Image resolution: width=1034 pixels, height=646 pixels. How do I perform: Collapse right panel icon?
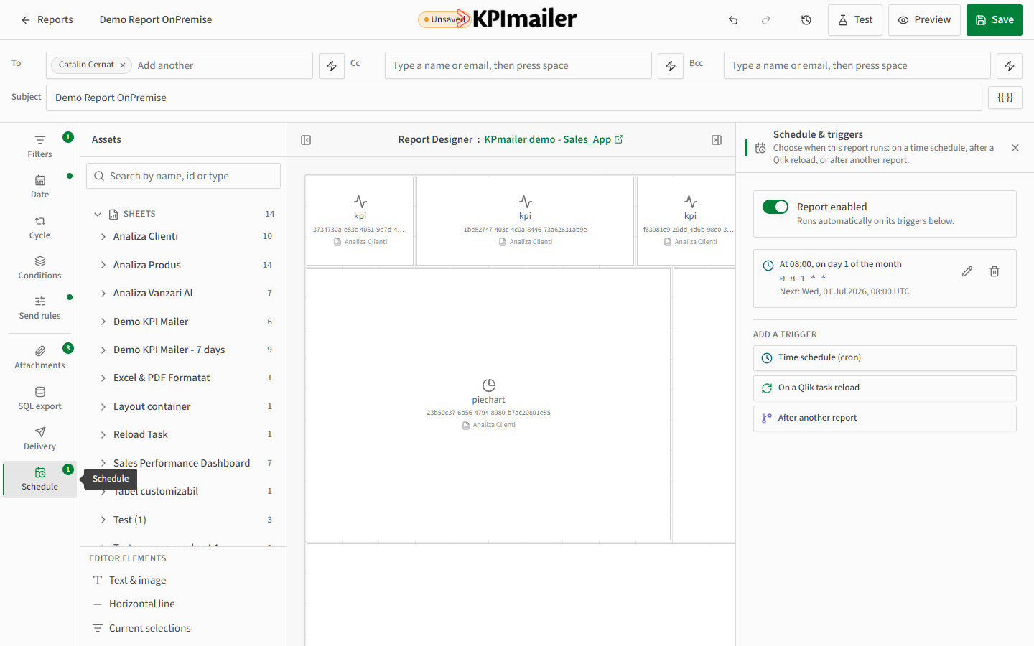pyautogui.click(x=717, y=140)
